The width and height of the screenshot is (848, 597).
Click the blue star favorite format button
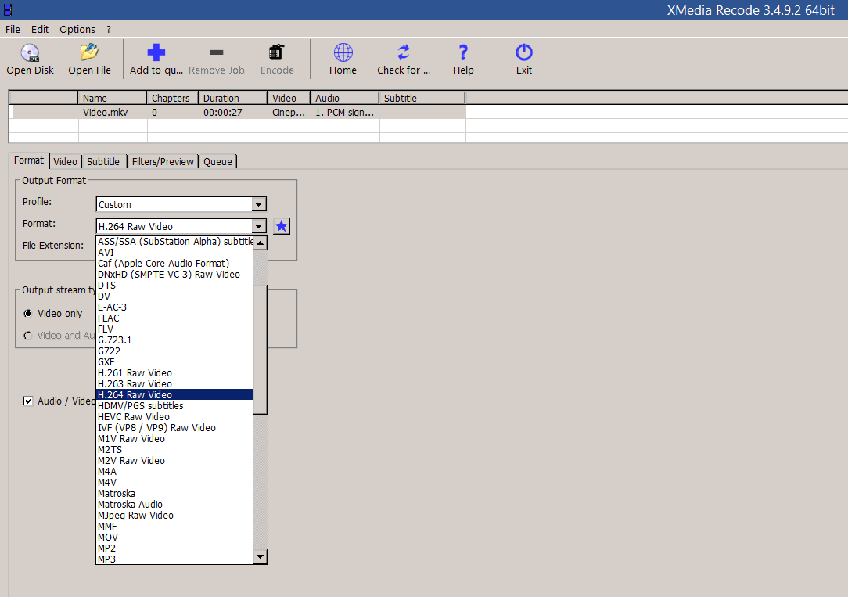pos(281,226)
